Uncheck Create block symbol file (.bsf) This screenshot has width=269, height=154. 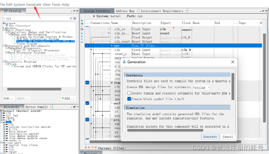tap(129, 99)
